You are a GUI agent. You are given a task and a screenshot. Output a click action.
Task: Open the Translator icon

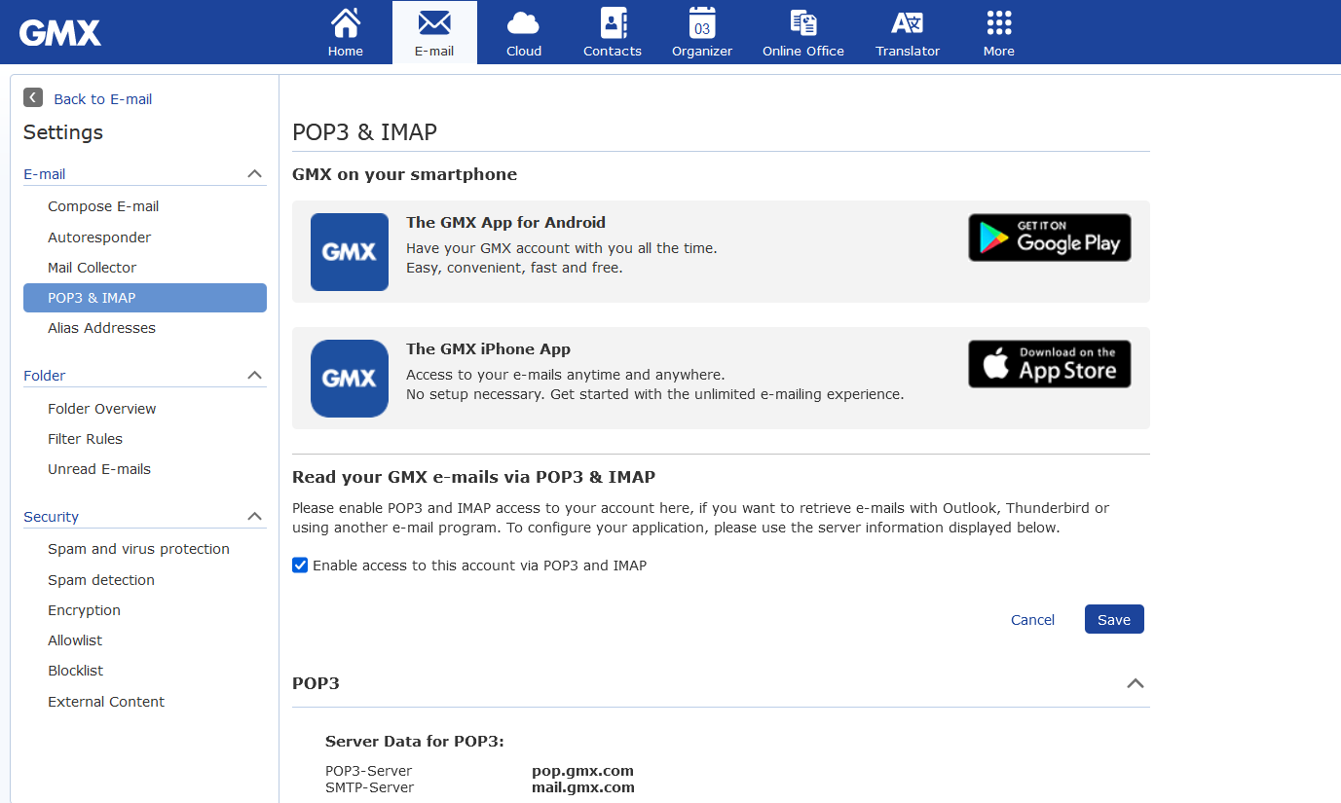(908, 22)
